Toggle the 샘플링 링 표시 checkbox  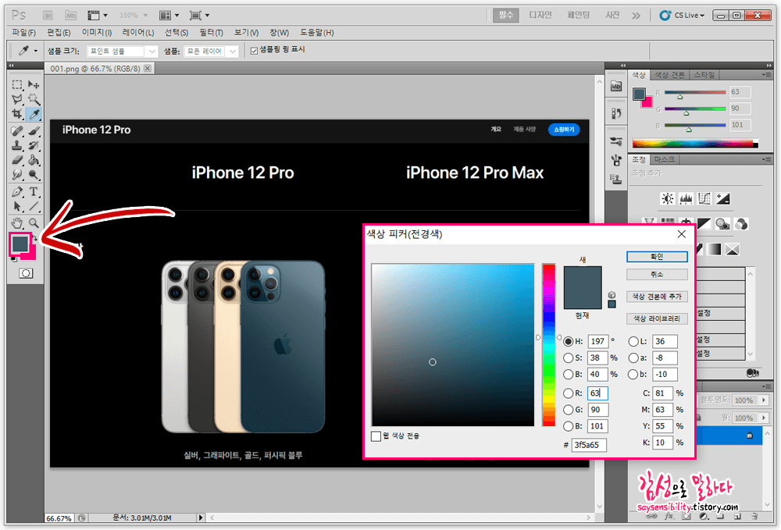[254, 51]
